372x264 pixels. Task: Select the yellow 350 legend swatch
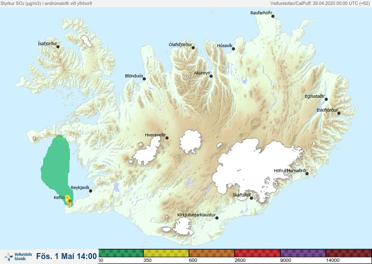[166, 253]
